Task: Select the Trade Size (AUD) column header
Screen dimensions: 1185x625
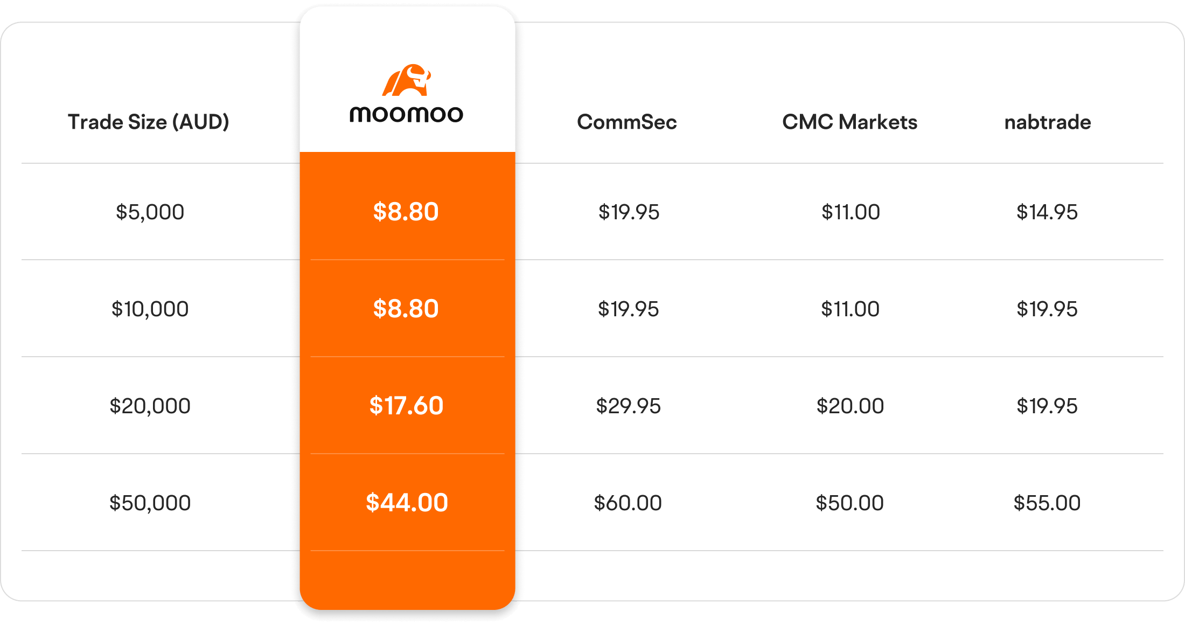Action: [x=149, y=122]
